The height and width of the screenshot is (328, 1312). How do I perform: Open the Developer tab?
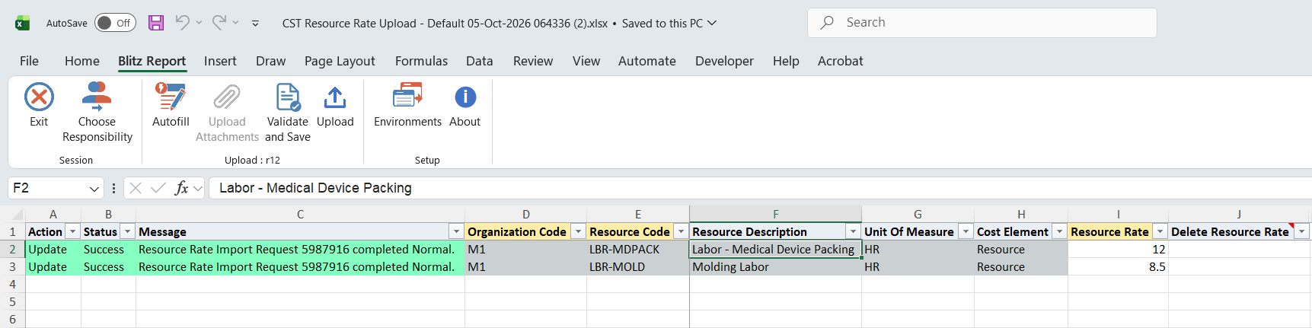(724, 61)
